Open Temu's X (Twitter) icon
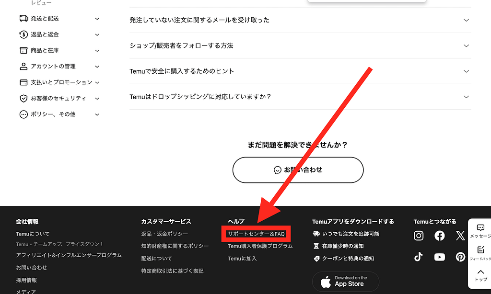491x294 pixels. pos(460,236)
